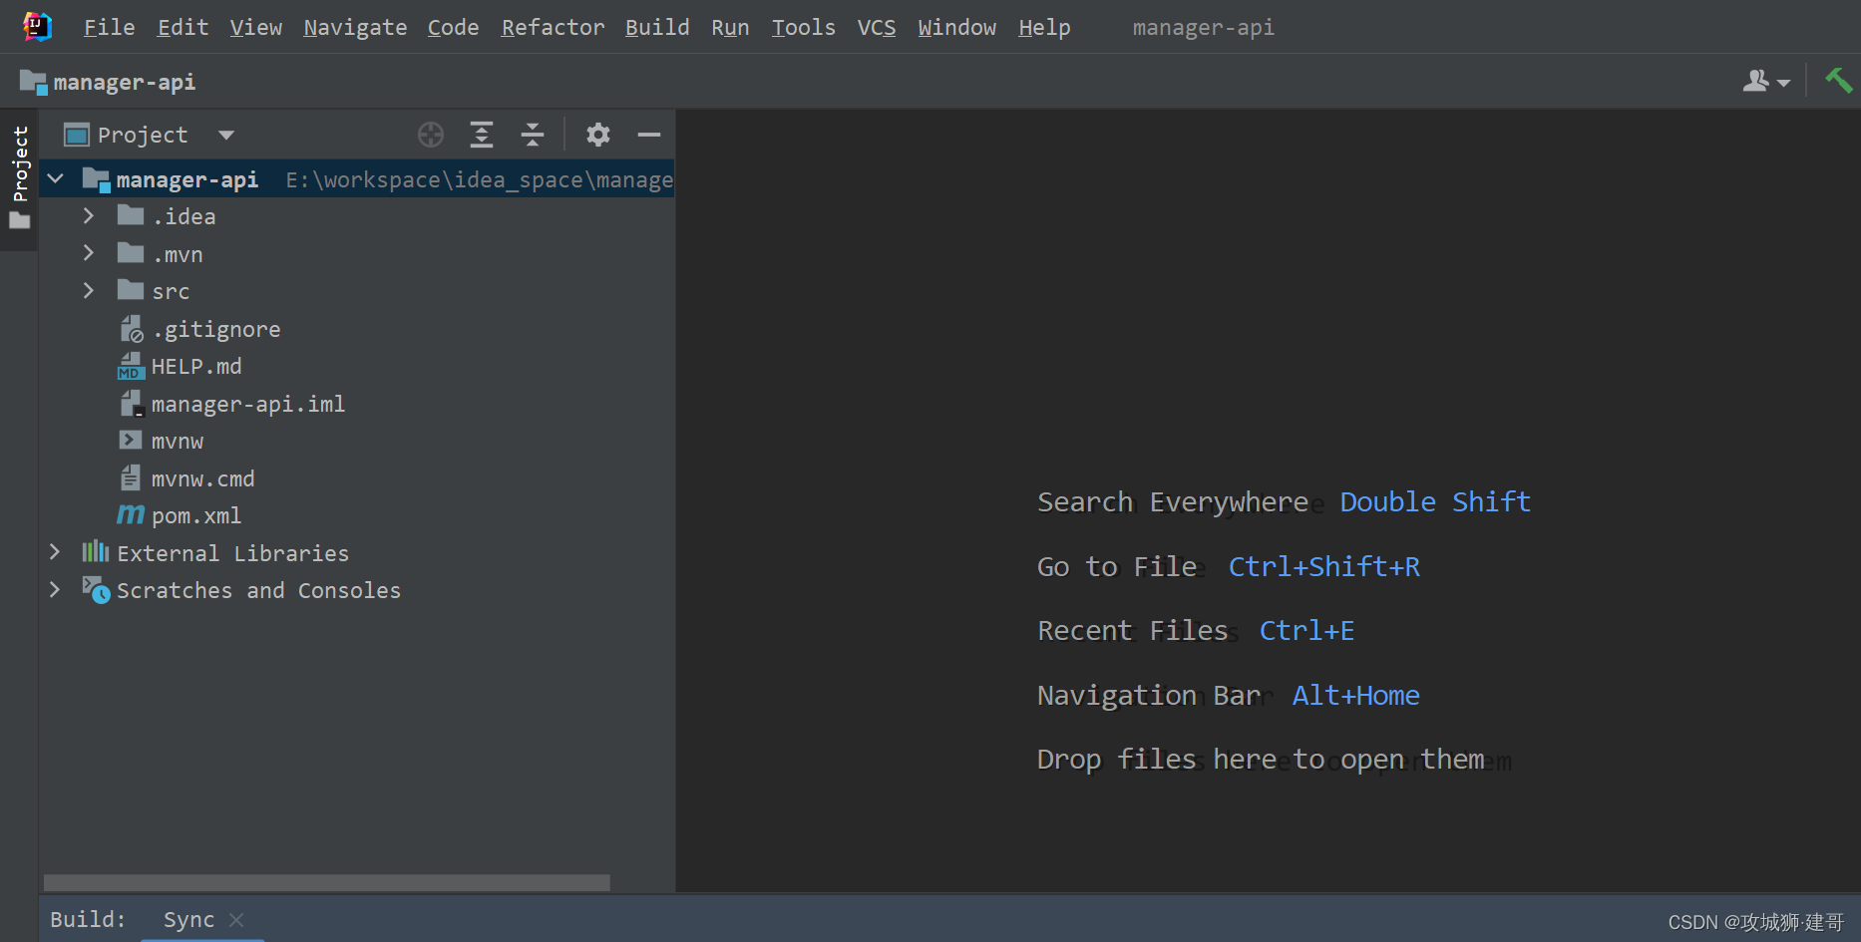Click the Project view label text

point(143,135)
